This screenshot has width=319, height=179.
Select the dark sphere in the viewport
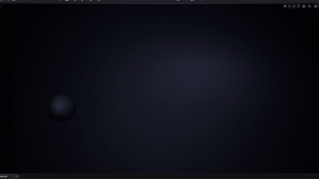(62, 107)
